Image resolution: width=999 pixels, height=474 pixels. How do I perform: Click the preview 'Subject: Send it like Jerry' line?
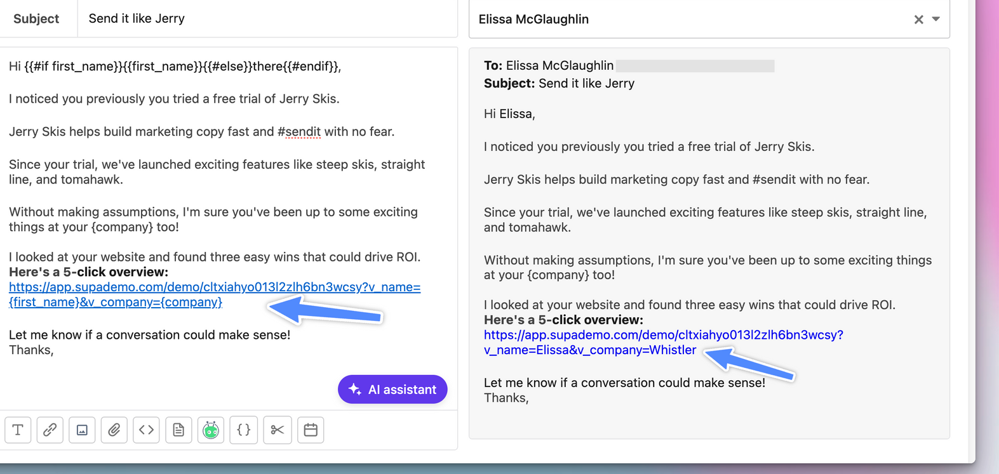(x=559, y=84)
